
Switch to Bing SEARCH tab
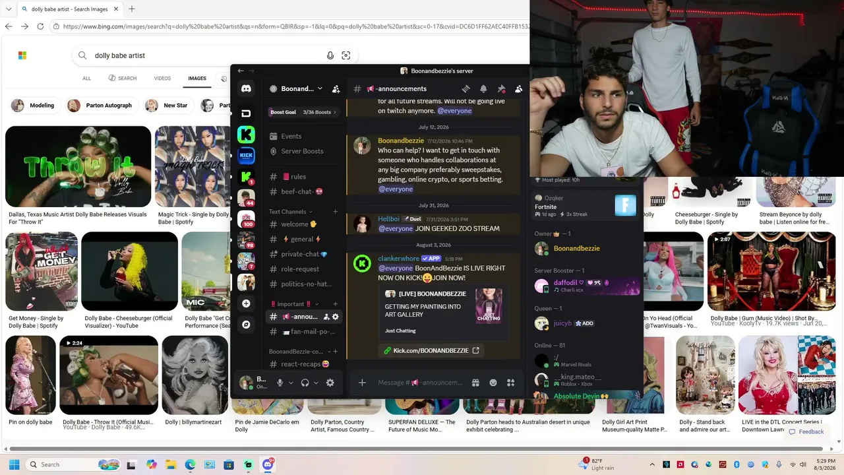[123, 79]
